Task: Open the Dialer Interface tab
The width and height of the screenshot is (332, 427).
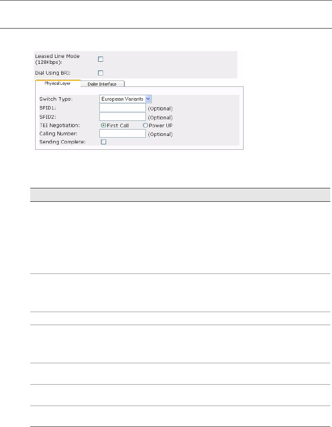Action: (x=102, y=84)
